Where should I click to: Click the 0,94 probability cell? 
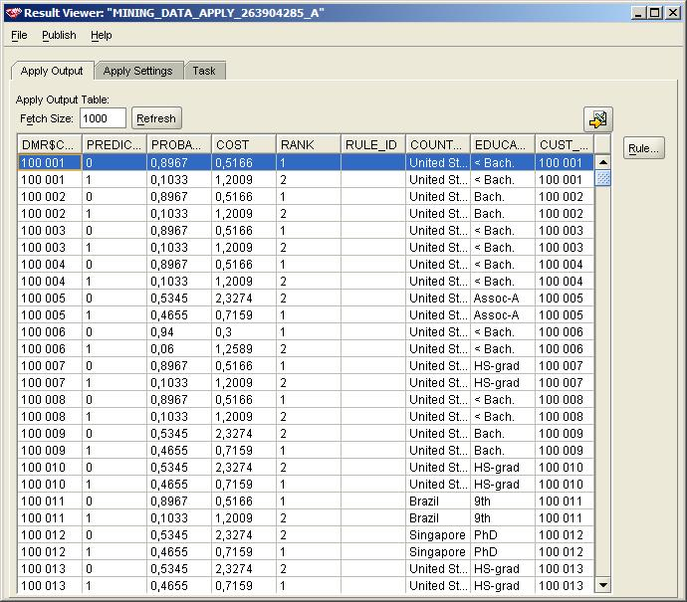(x=179, y=332)
